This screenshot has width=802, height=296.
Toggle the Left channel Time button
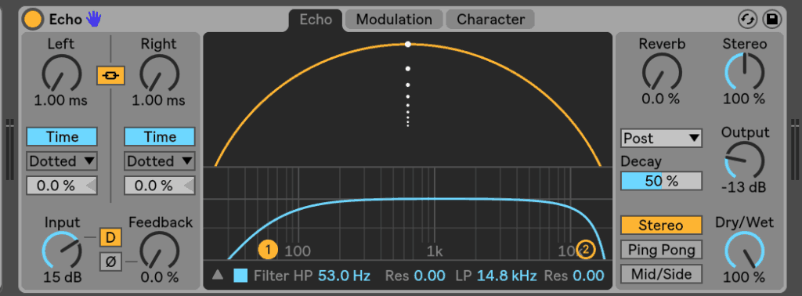(62, 137)
